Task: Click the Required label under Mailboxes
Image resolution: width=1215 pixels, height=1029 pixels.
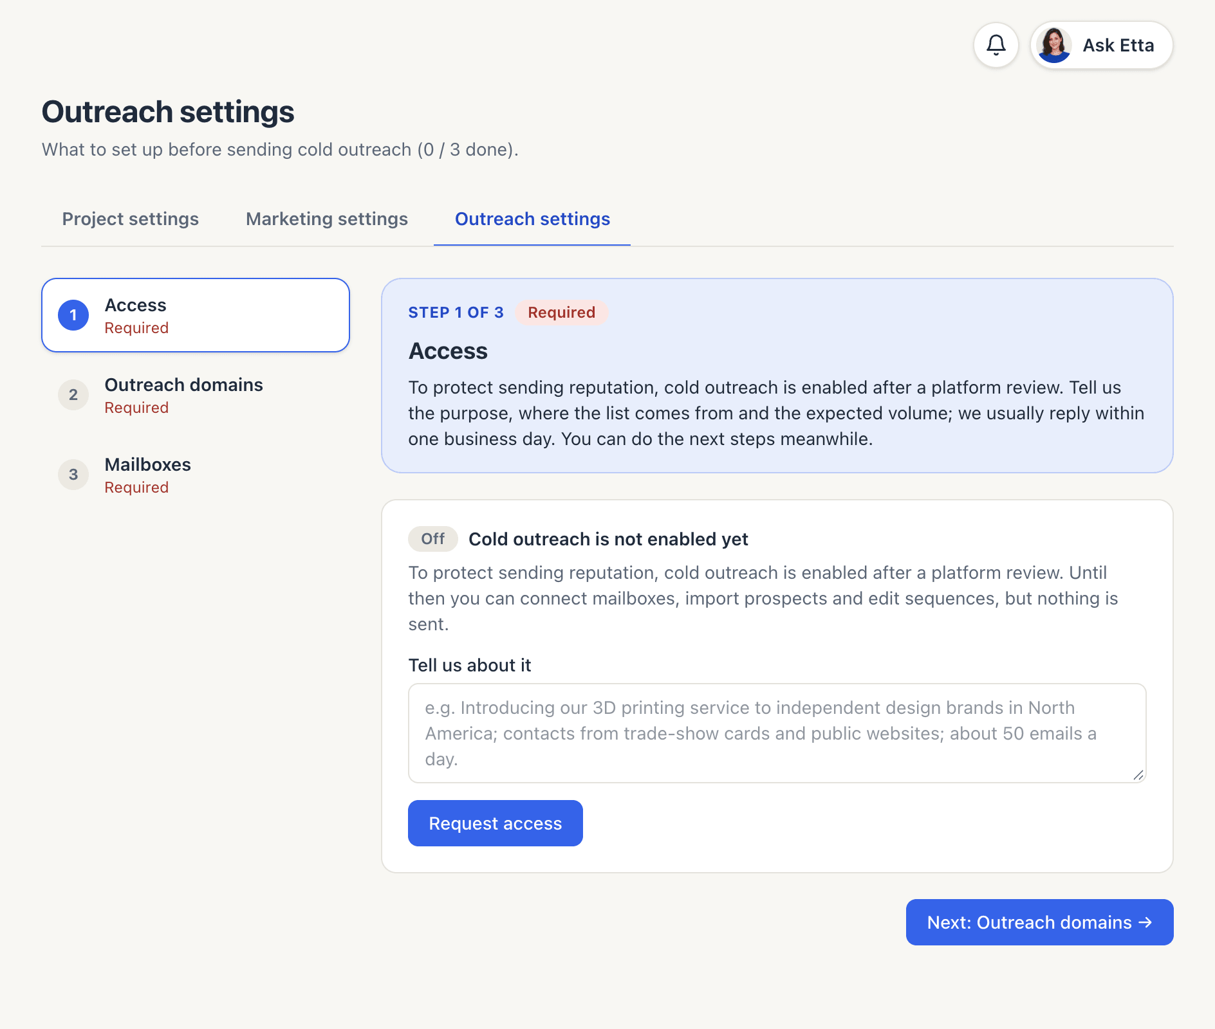Action: click(136, 487)
